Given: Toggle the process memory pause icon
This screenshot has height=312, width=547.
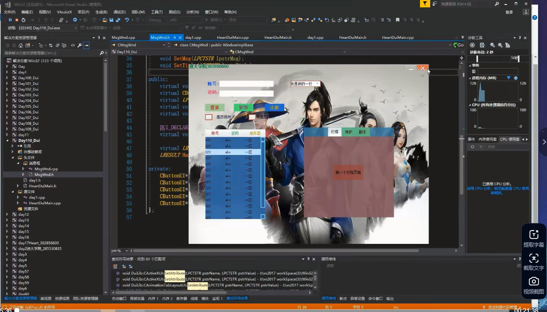Looking at the screenshot, I should point(474,71).
